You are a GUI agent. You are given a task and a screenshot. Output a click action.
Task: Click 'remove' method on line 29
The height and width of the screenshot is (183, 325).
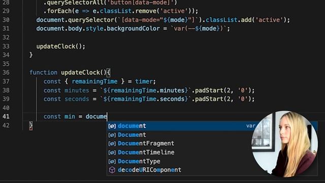point(146,11)
